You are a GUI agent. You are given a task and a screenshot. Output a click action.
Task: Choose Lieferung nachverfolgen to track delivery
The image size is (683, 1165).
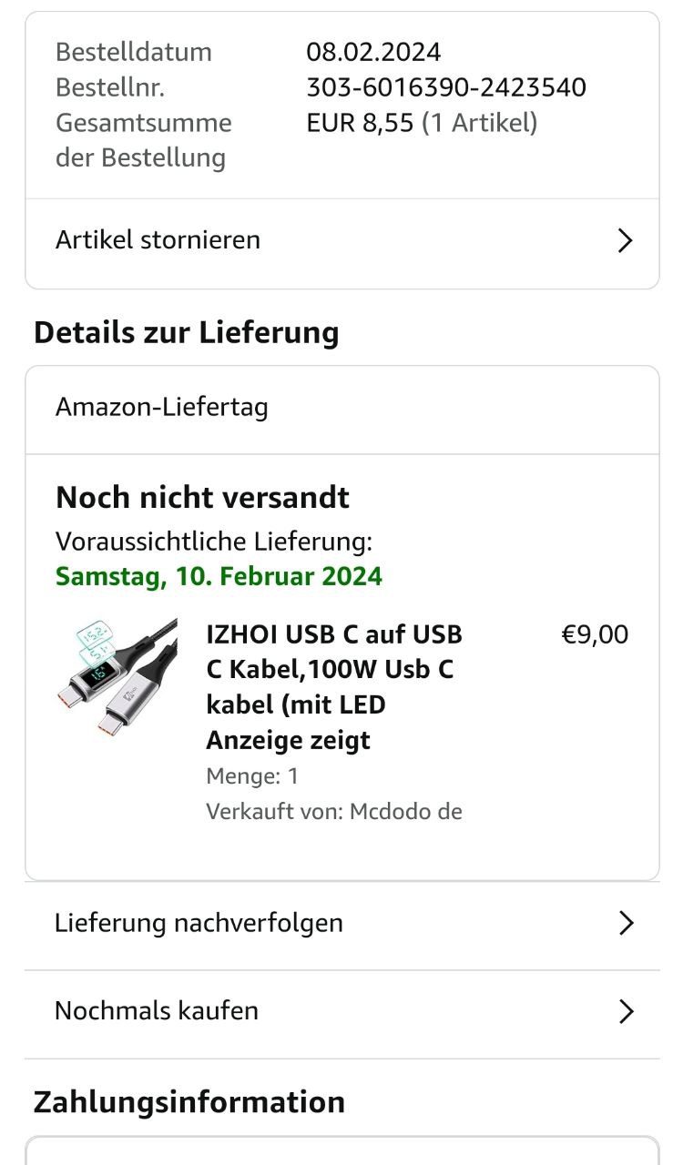coord(199,923)
